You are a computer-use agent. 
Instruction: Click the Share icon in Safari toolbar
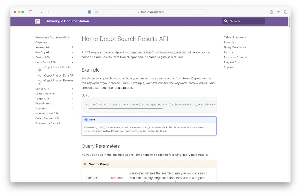tap(272, 12)
